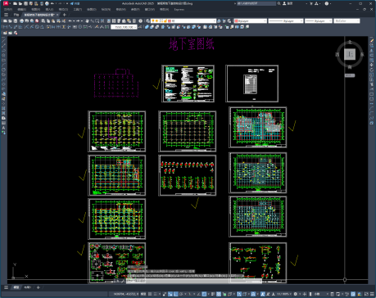Click 北 on the ViewCube compass
The height and width of the screenshot is (298, 376).
pos(350,43)
